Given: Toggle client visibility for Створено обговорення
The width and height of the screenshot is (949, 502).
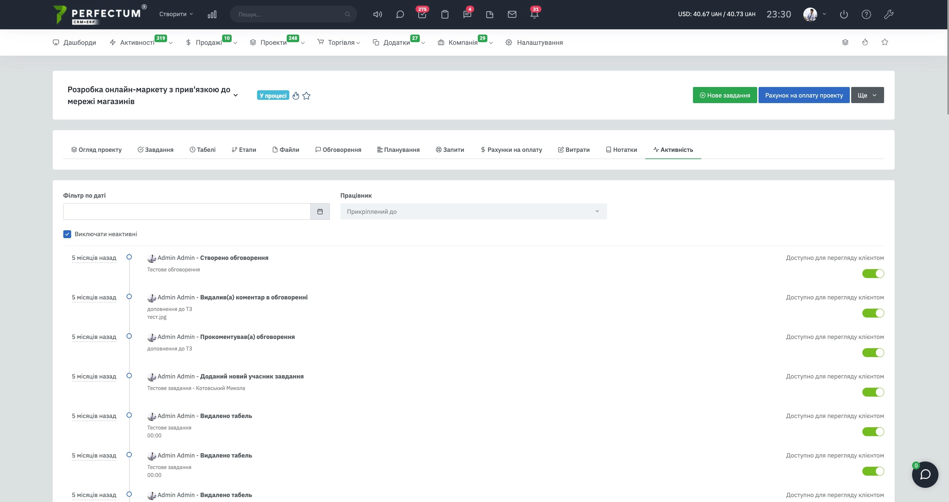Looking at the screenshot, I should pyautogui.click(x=873, y=274).
